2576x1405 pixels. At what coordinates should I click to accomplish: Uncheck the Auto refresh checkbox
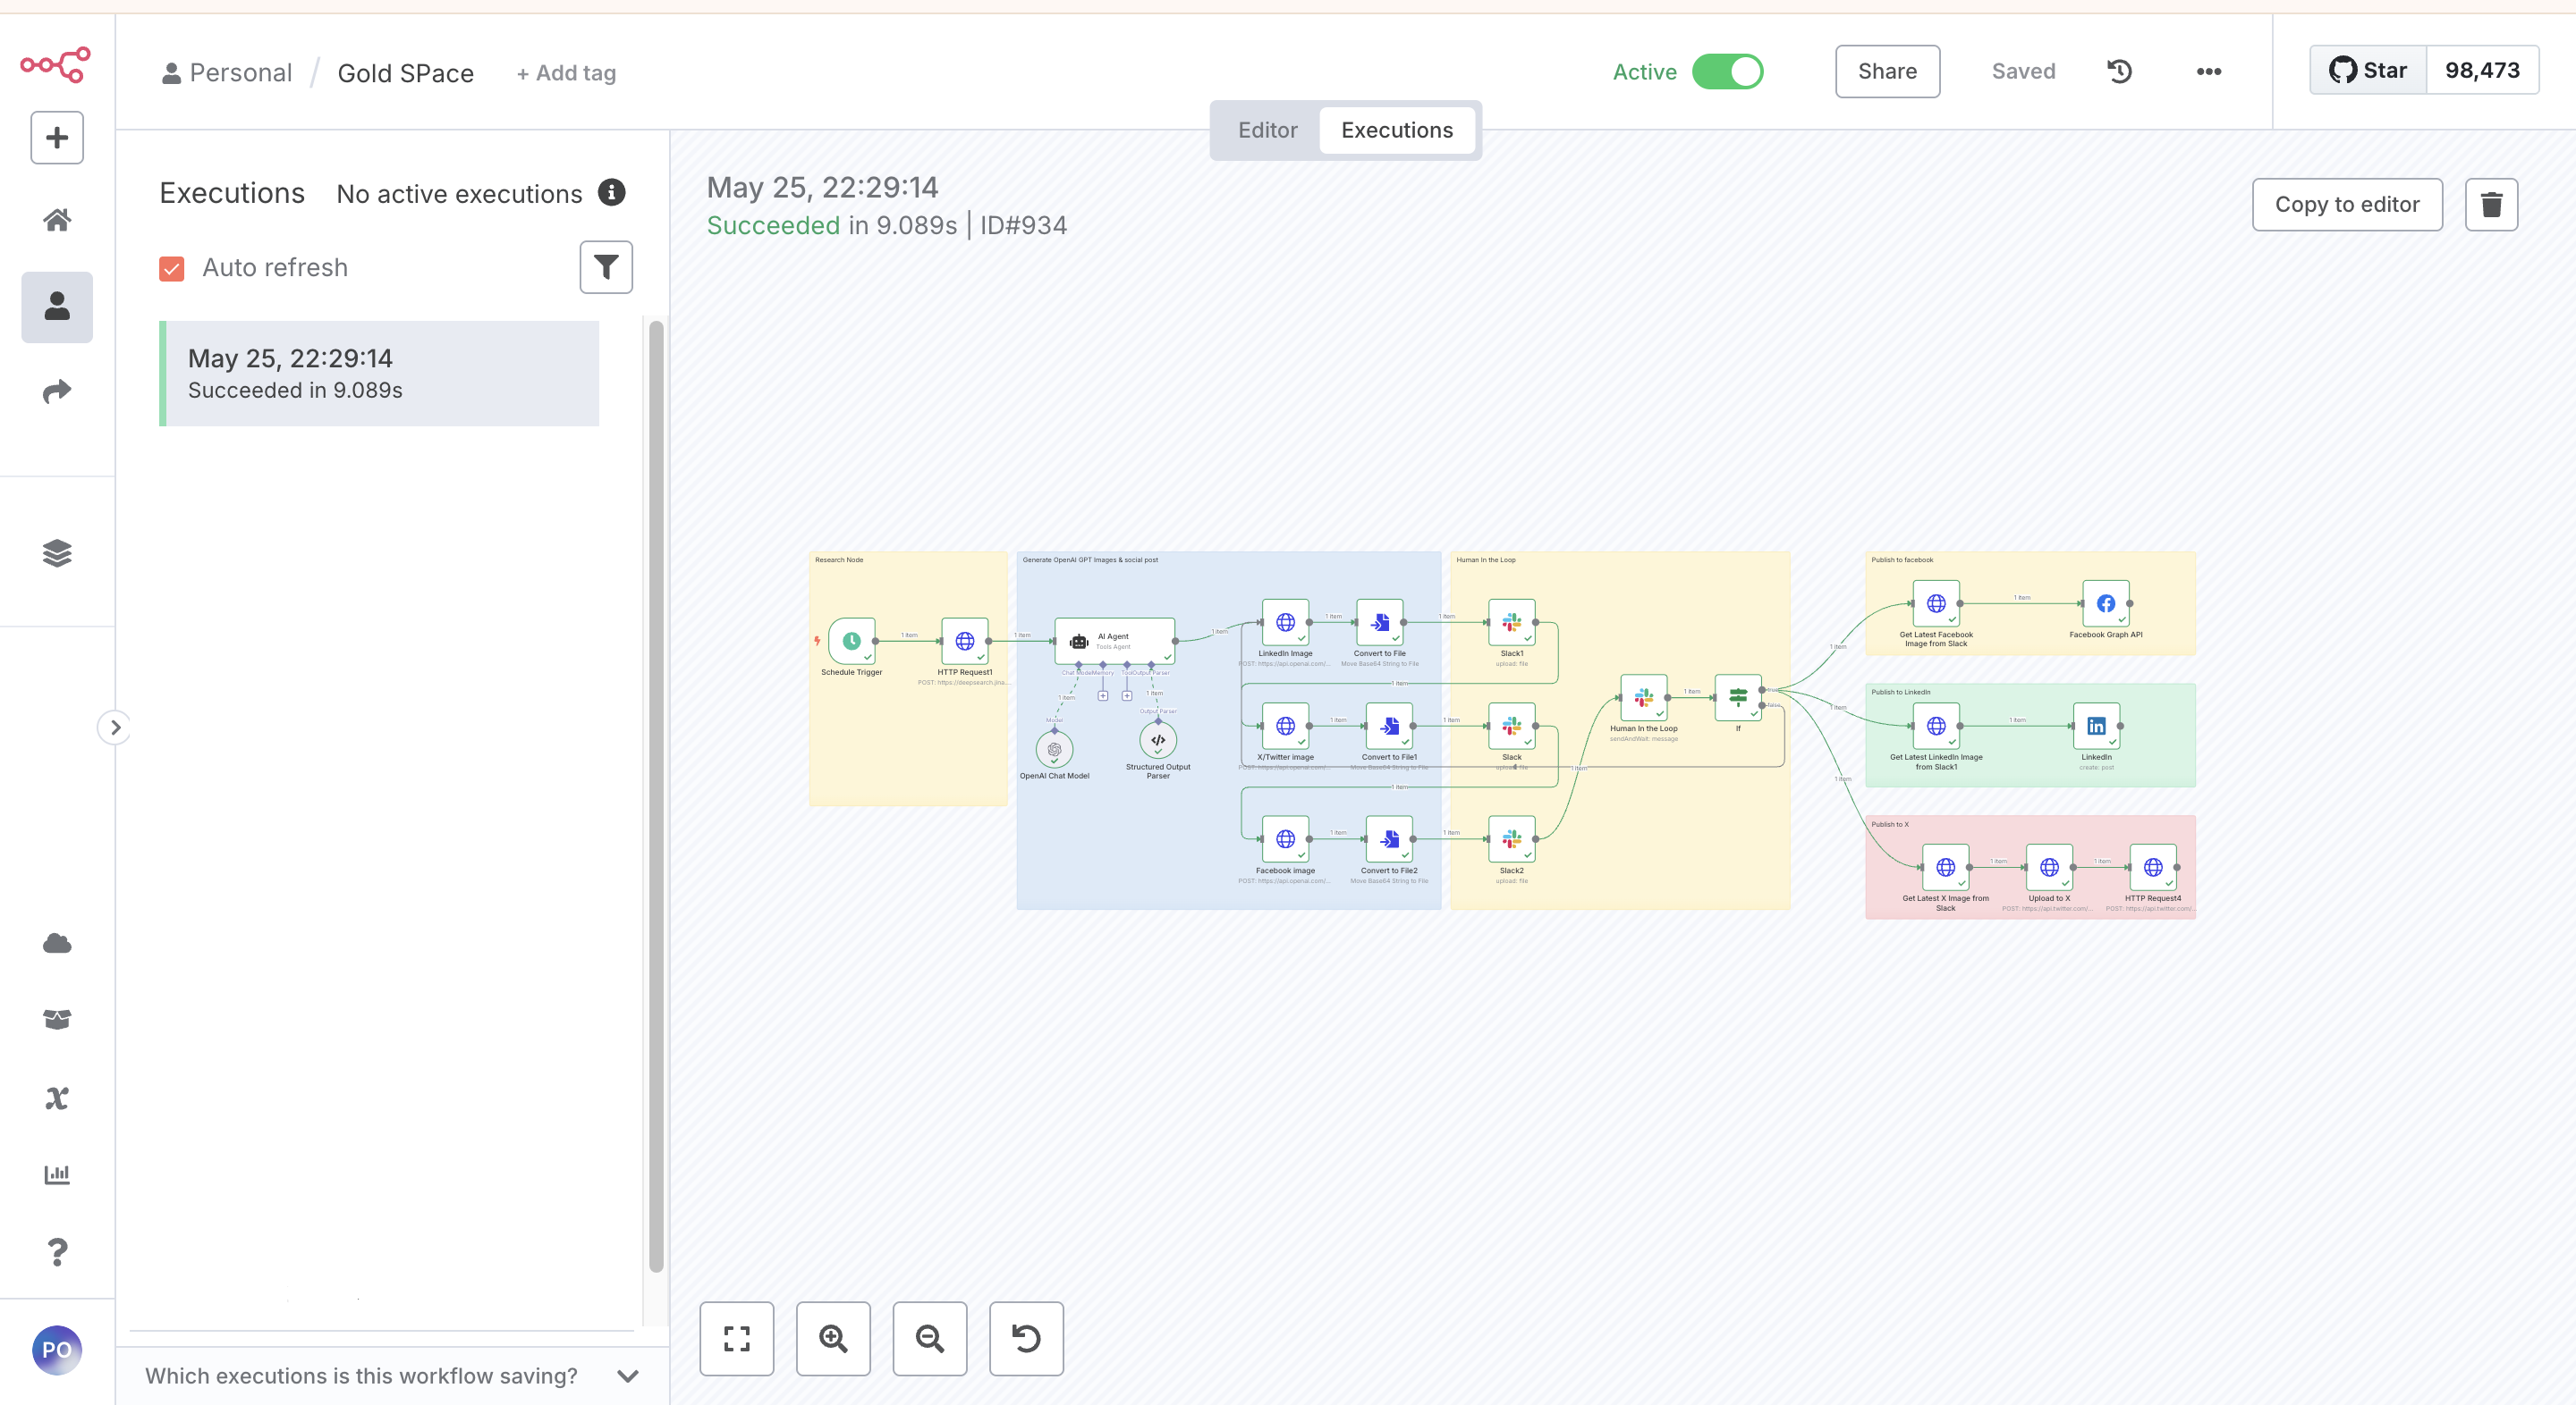(x=172, y=268)
